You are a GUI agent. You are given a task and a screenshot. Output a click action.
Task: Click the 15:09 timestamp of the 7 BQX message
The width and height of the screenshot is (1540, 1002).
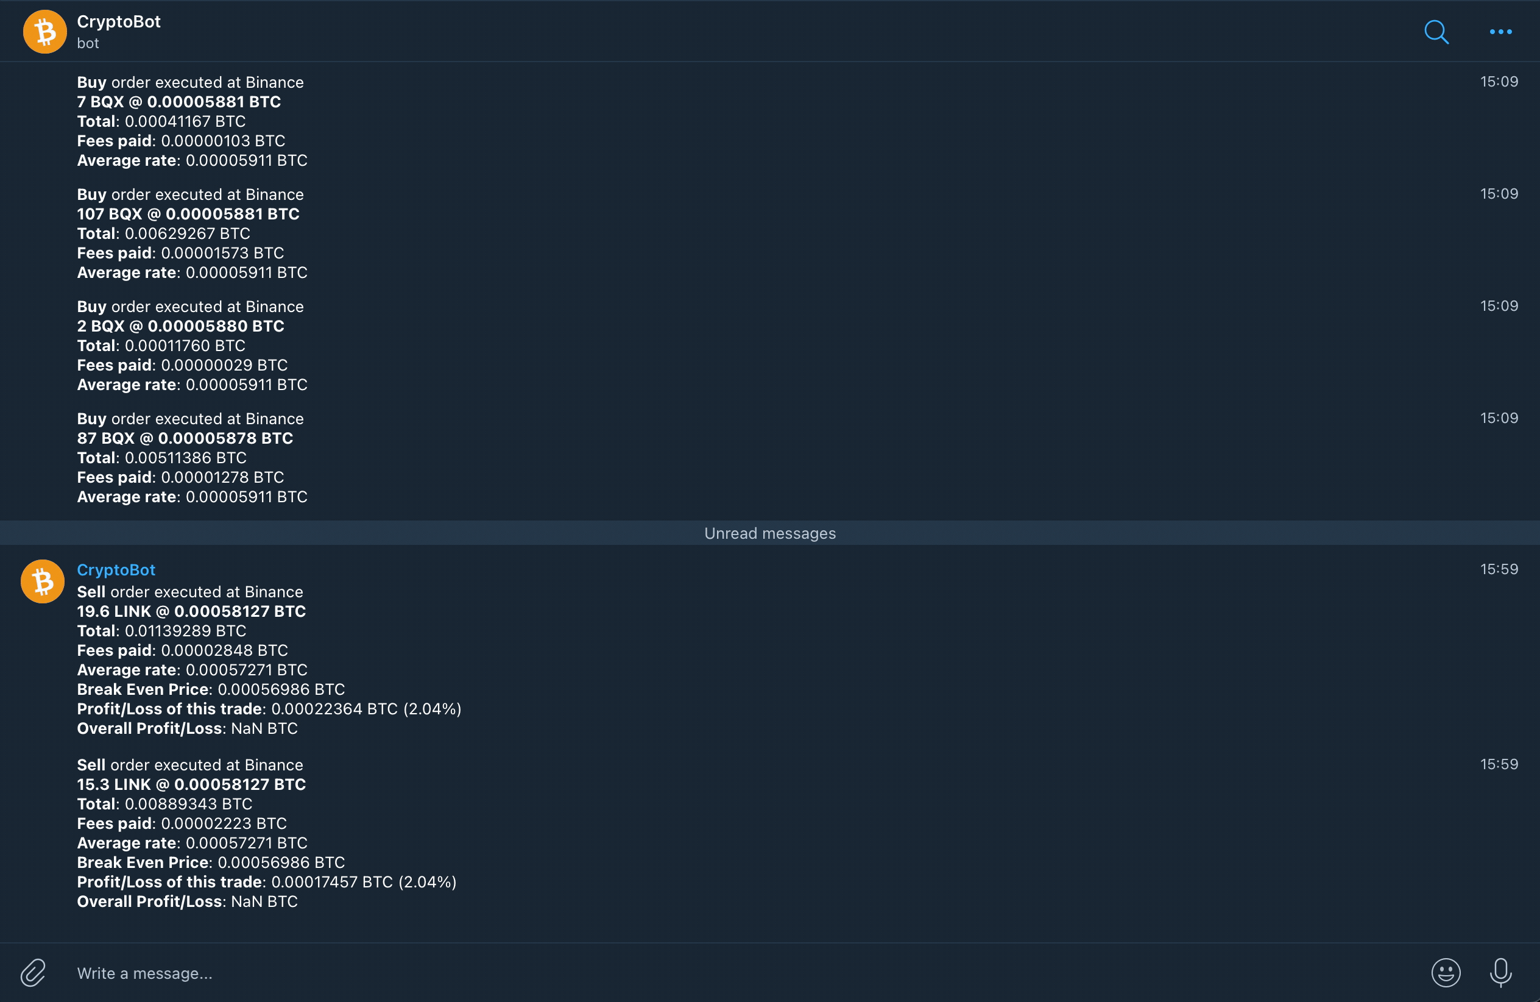1499,82
